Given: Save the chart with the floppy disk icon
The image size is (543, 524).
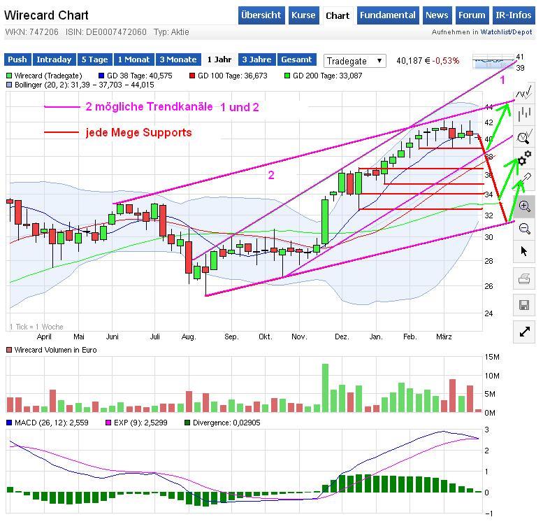Looking at the screenshot, I should pos(524,305).
